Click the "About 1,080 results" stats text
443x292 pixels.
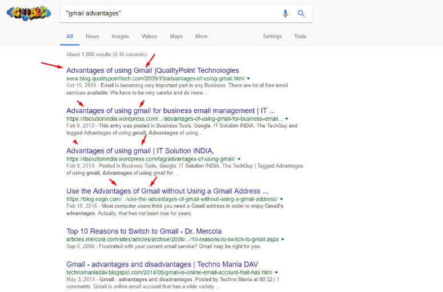coord(107,54)
